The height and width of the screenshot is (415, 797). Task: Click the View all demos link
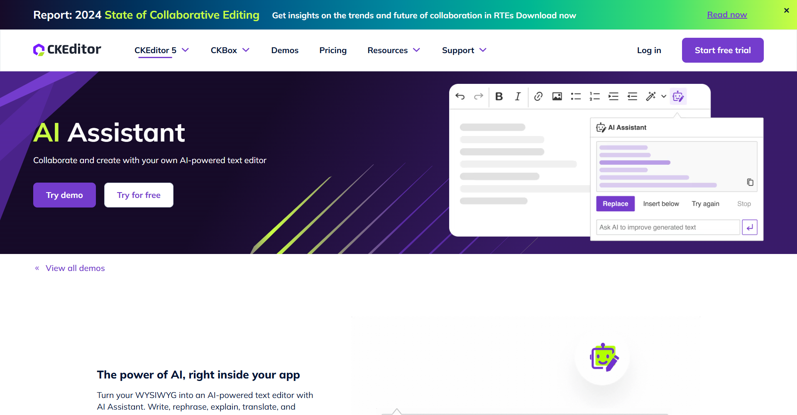[75, 268]
